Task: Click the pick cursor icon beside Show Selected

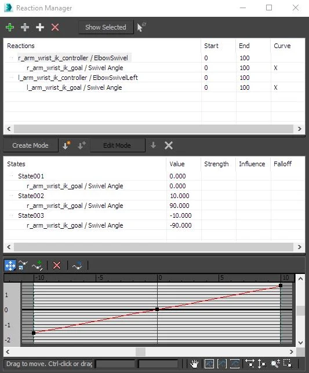Action: click(141, 27)
